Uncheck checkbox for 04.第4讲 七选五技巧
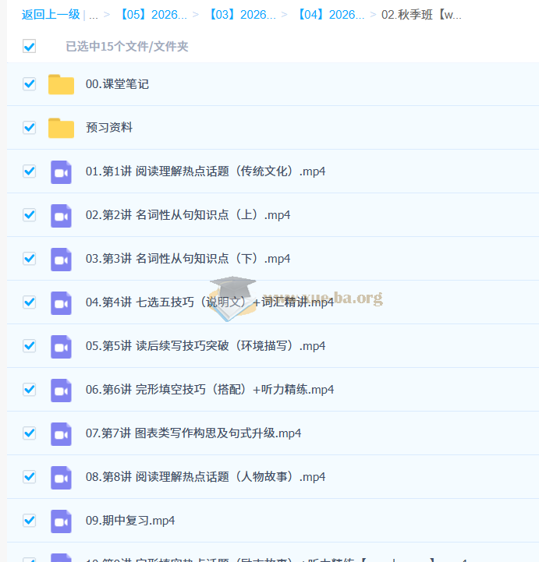 (30, 302)
